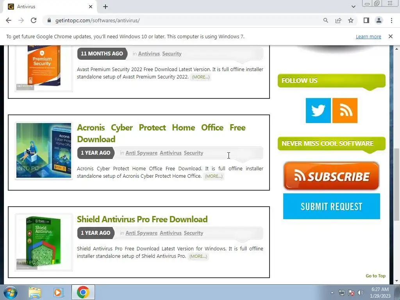400x300 pixels.
Task: Click the page scrollbar up arrow
Action: pos(397,48)
